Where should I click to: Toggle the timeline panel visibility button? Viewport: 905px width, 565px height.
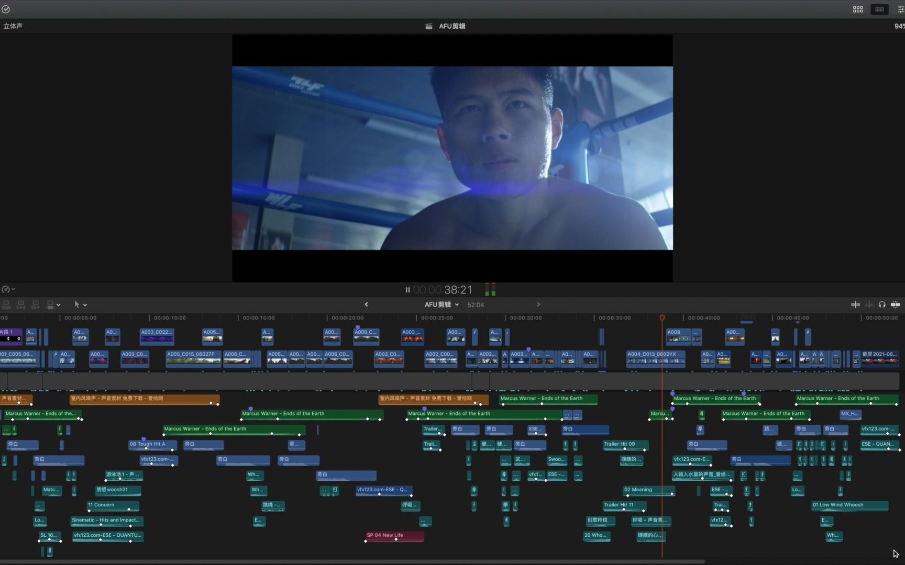click(x=879, y=9)
